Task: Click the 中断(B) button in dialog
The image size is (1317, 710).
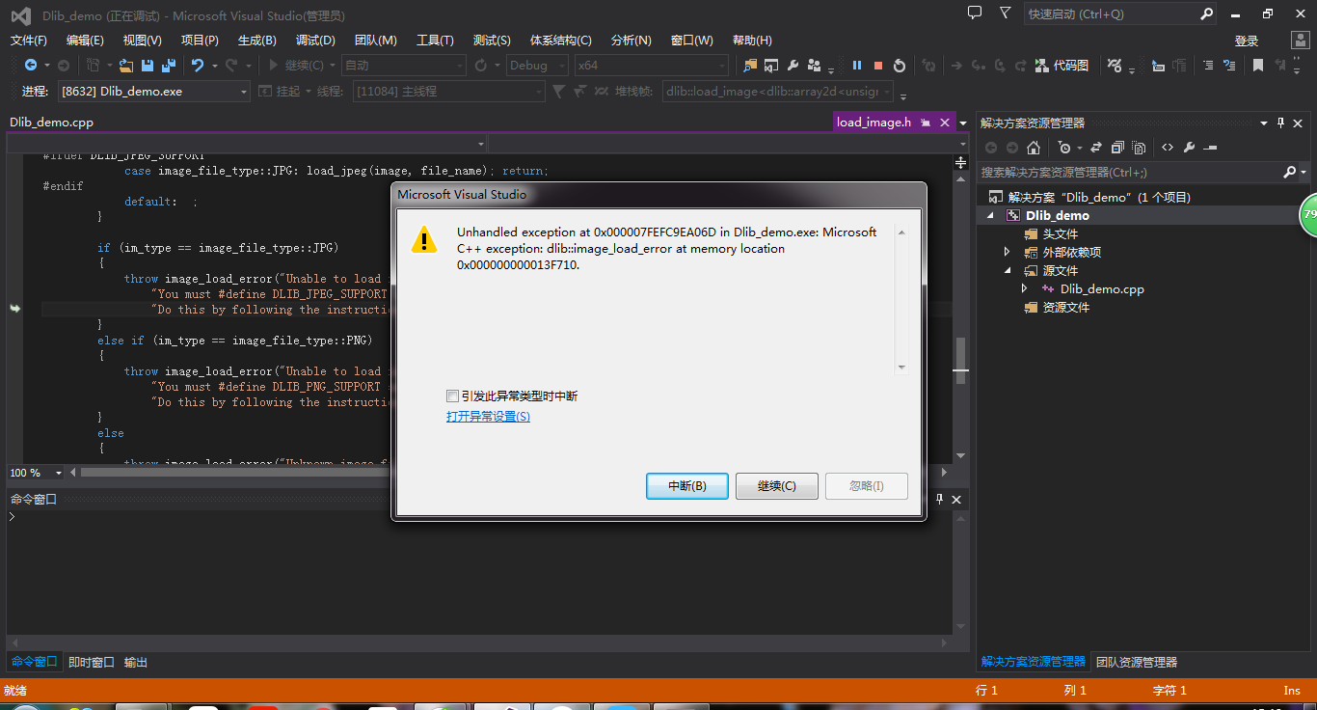Action: tap(687, 486)
